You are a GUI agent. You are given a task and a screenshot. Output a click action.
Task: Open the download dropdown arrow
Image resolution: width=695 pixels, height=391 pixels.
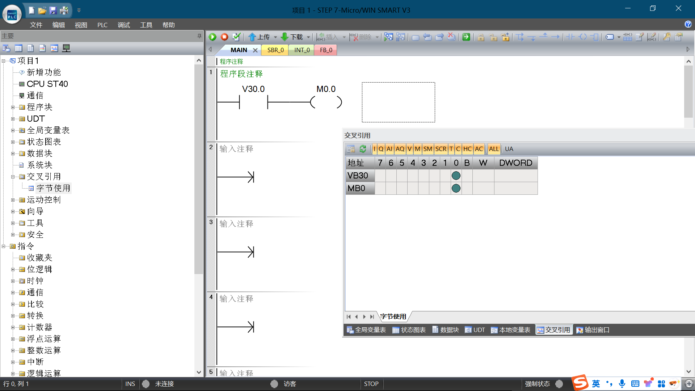tap(308, 37)
